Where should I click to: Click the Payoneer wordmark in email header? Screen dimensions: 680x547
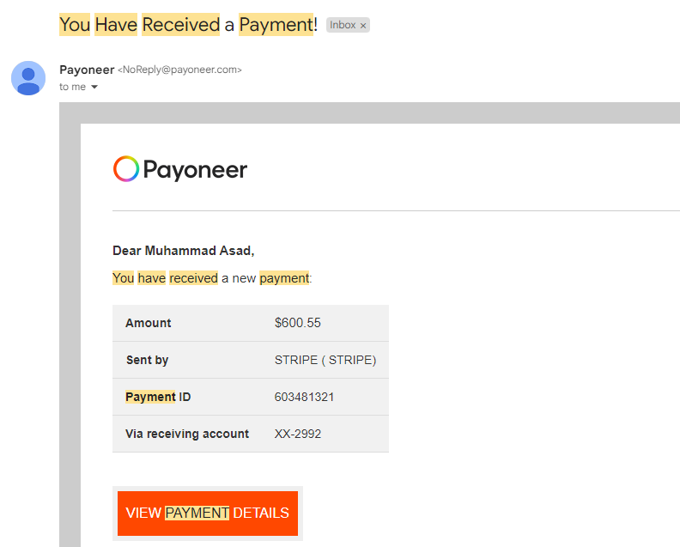[195, 170]
